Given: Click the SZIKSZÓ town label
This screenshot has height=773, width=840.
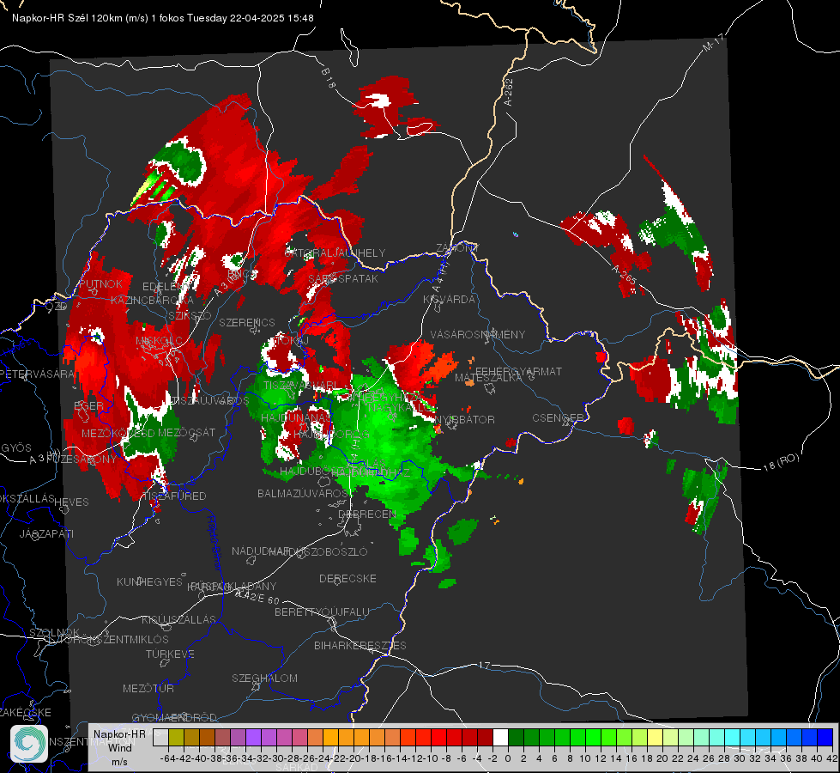Looking at the screenshot, I should point(190,316).
